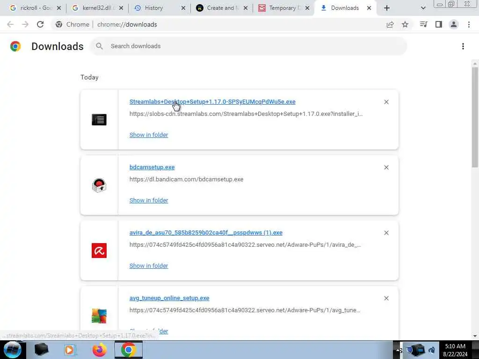The height and width of the screenshot is (359, 479).
Task: Click the Bandicam file icon
Action: [x=99, y=185]
